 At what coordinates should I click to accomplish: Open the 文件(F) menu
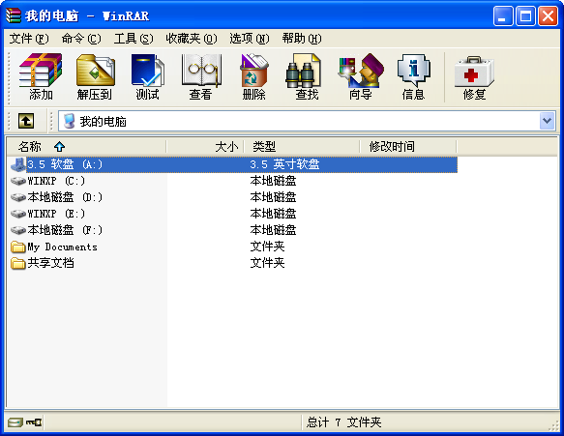click(29, 38)
